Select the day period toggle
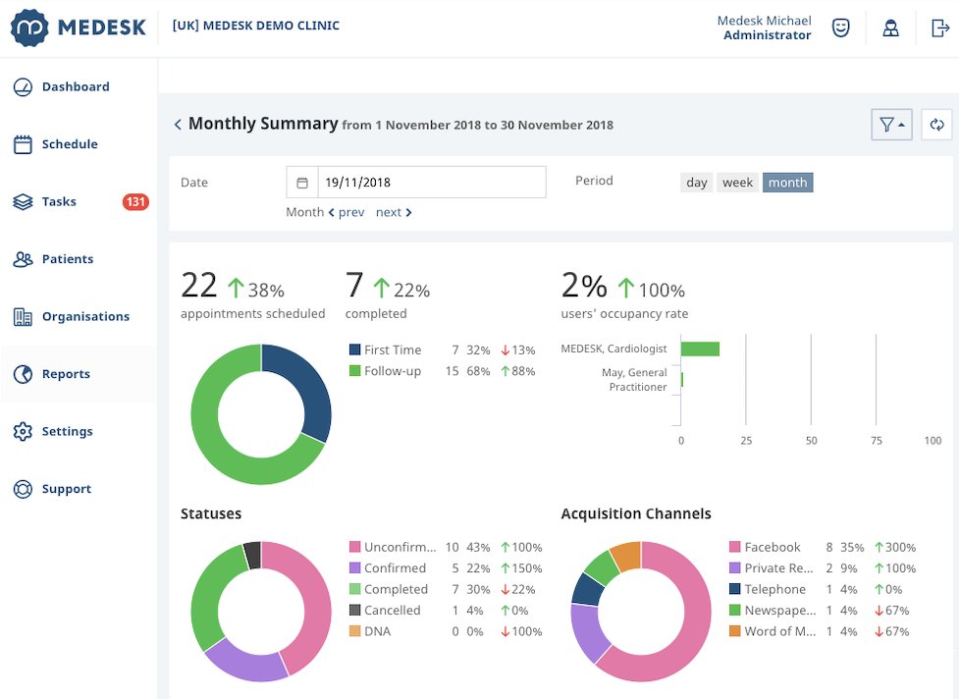The width and height of the screenshot is (959, 699). 697,183
